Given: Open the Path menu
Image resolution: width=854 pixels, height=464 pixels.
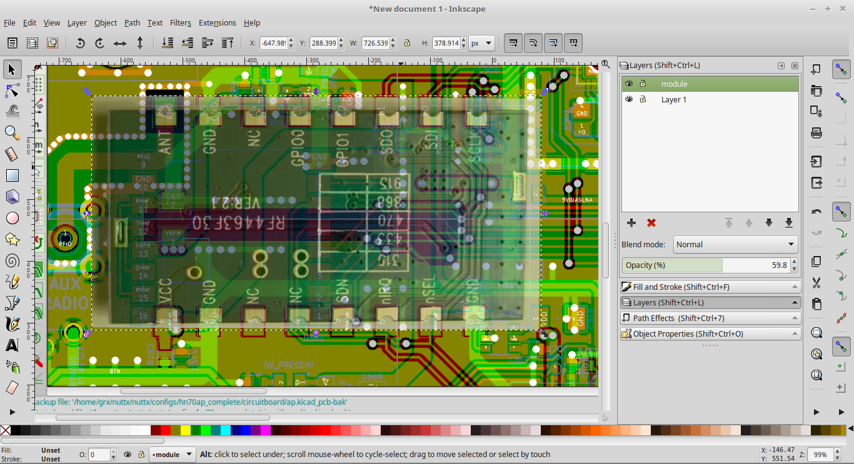Looking at the screenshot, I should [132, 23].
